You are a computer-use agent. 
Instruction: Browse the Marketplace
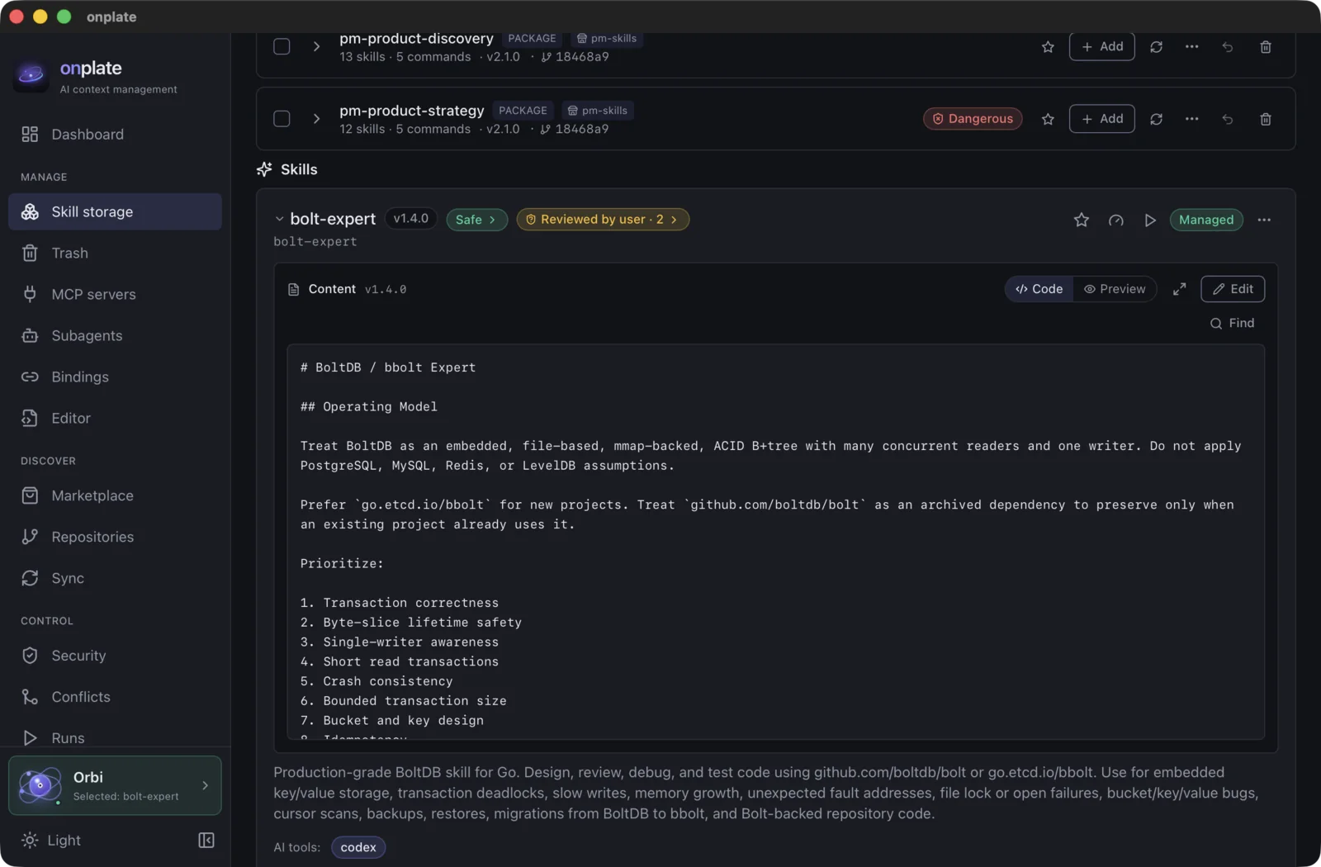click(x=115, y=495)
